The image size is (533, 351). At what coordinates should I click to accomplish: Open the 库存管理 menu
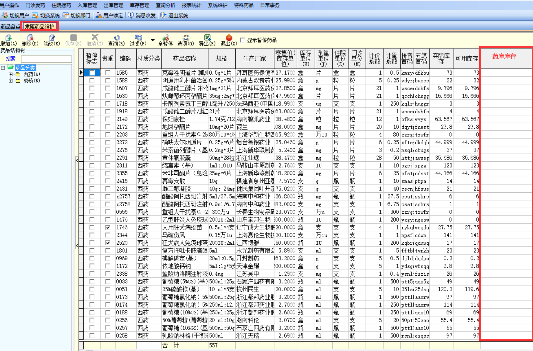coord(139,5)
